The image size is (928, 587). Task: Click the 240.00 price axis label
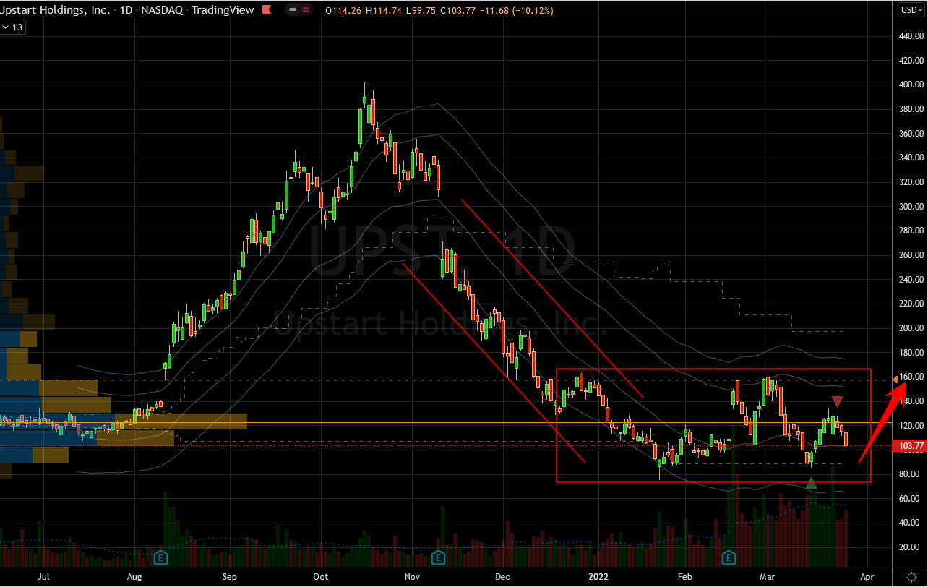tap(910, 279)
